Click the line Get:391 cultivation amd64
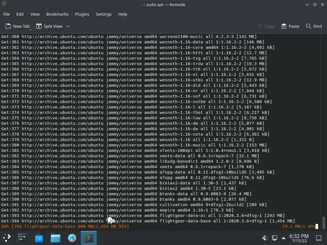The width and height of the screenshot is (327, 245). [x=134, y=204]
